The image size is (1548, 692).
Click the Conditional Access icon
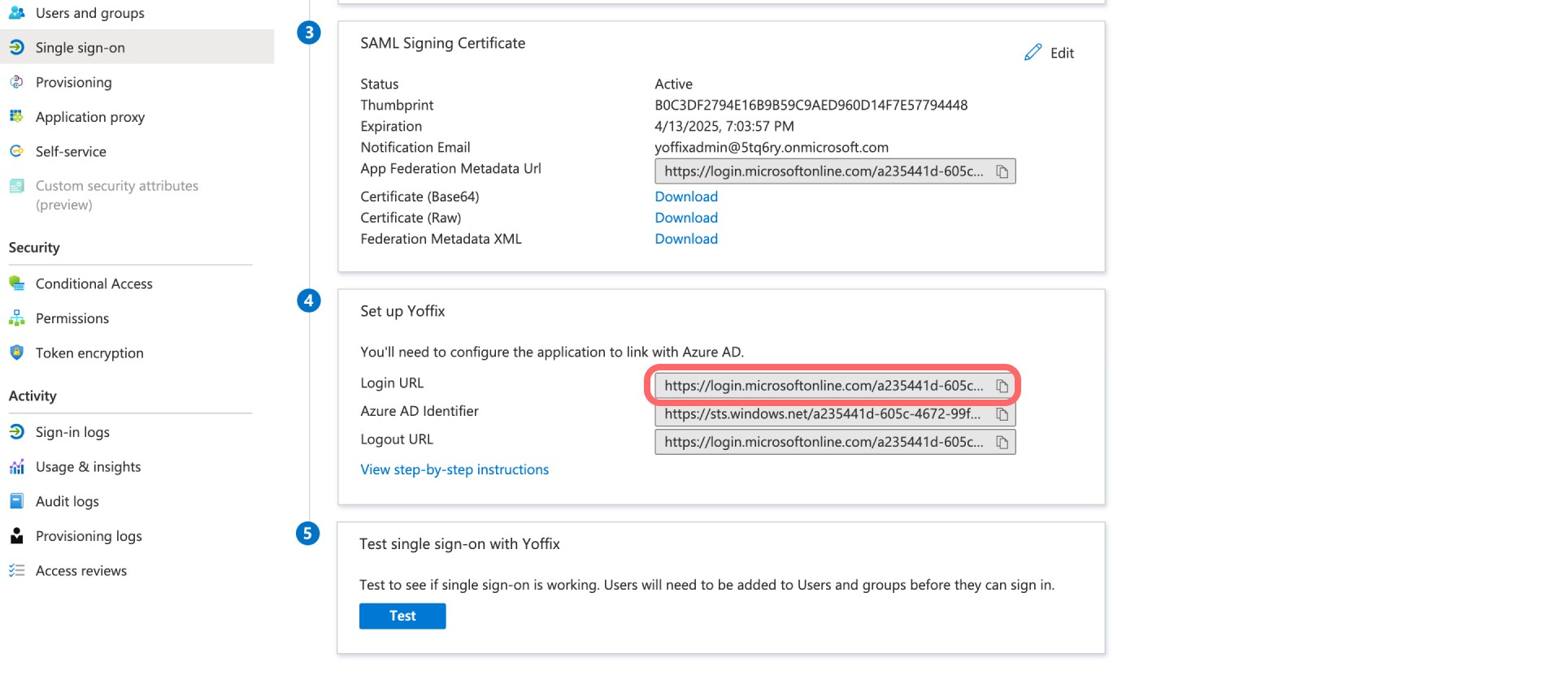(16, 283)
